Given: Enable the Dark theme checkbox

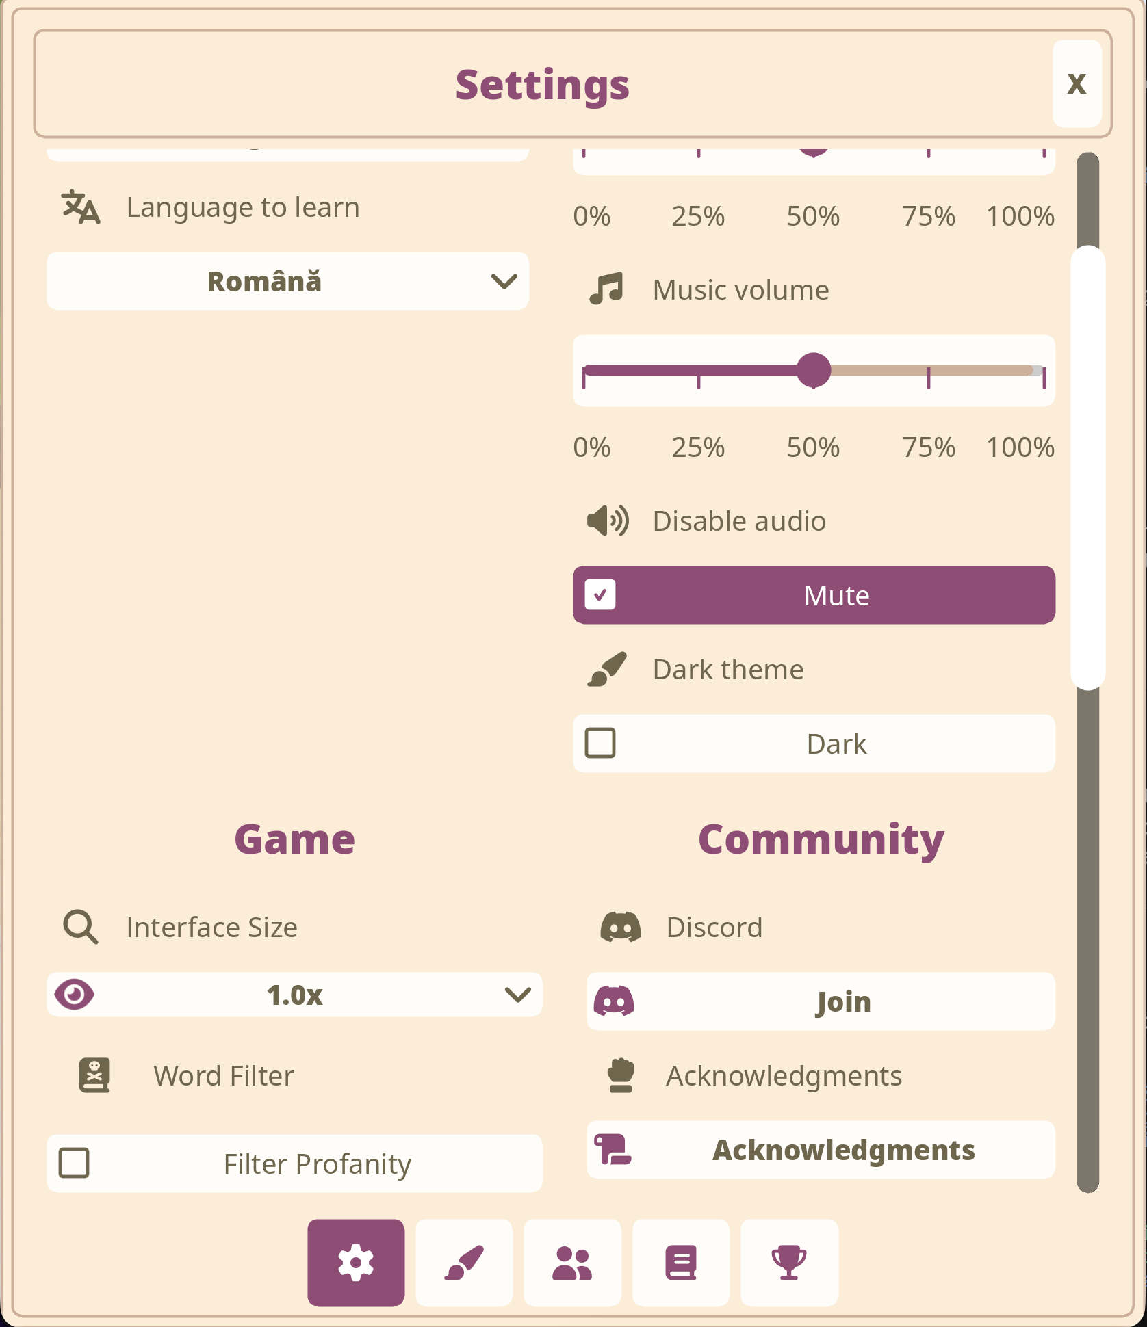Looking at the screenshot, I should click(600, 744).
